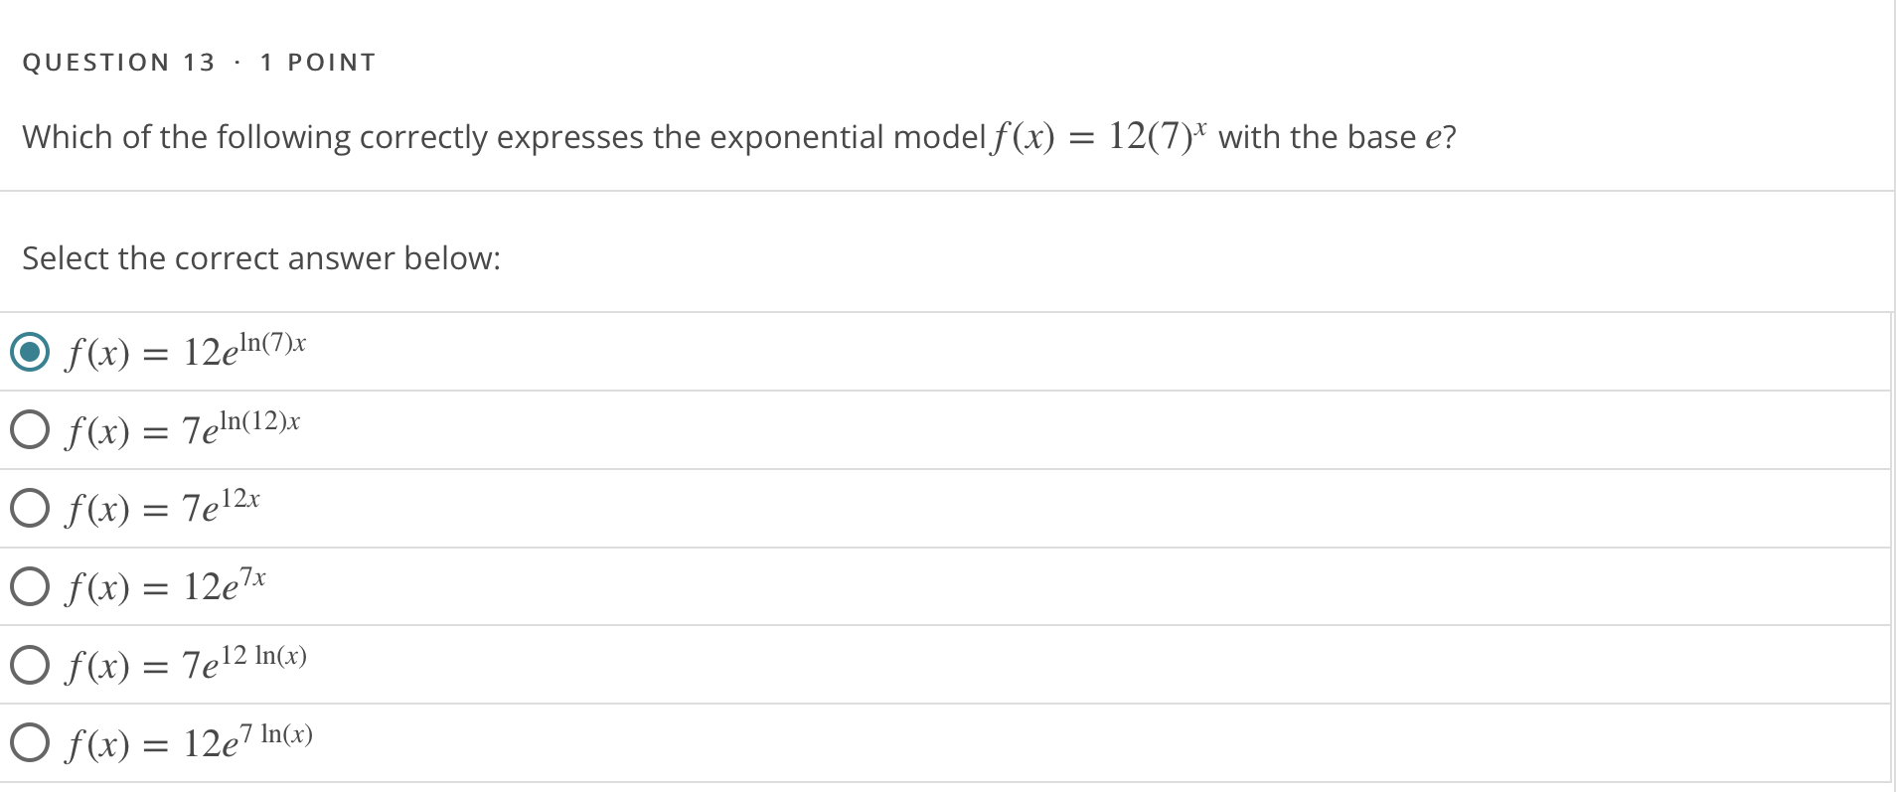Click the question prompt about exponential model
The height and width of the screenshot is (792, 1896).
pyautogui.click(x=739, y=136)
